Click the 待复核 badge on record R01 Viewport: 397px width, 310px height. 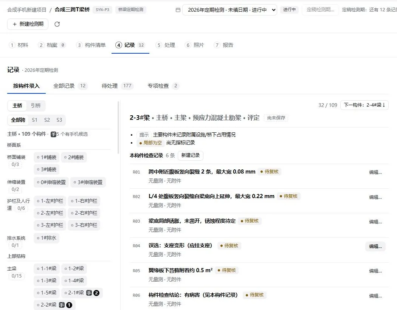pyautogui.click(x=269, y=172)
